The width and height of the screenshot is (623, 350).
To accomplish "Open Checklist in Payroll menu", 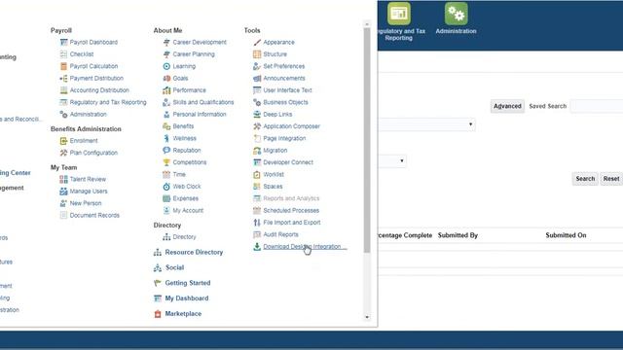I will pos(82,54).
